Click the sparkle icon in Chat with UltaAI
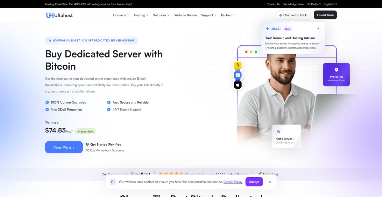This screenshot has height=197, width=382. 280,15
